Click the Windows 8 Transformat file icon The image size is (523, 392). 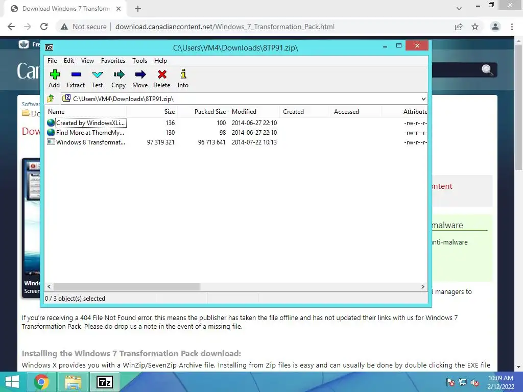[51, 142]
